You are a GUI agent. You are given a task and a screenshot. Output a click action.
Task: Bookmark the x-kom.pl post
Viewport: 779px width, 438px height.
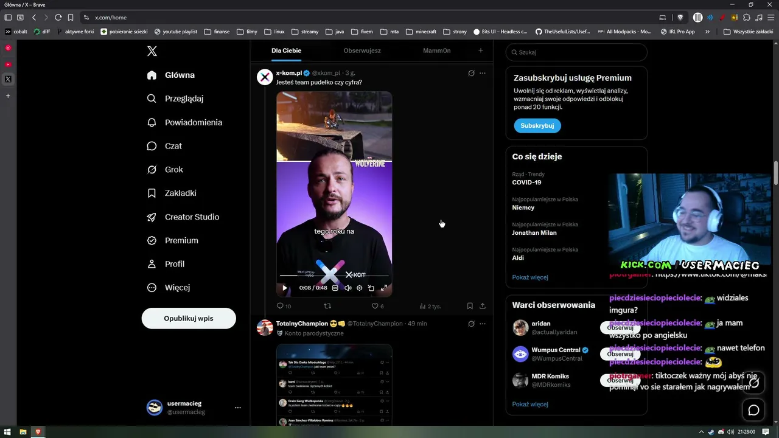pos(470,306)
